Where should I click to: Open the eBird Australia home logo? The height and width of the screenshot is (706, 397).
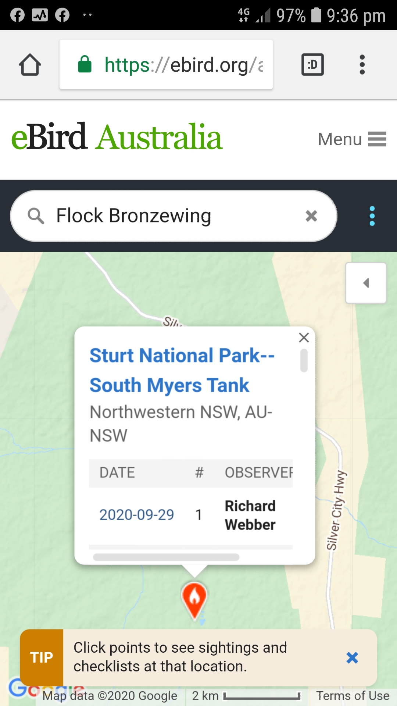point(117,137)
